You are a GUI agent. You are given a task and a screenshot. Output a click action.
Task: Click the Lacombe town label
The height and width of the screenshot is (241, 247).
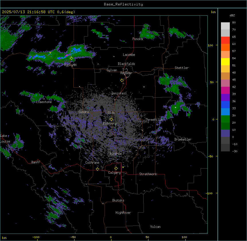tap(129, 55)
